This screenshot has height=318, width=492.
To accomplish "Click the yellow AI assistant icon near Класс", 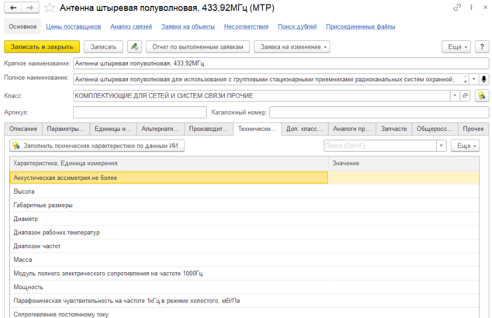I will pyautogui.click(x=482, y=95).
